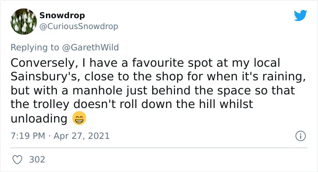Image resolution: width=318 pixels, height=172 pixels.
Task: Like the tweet with the heart icon
Action: [17, 160]
